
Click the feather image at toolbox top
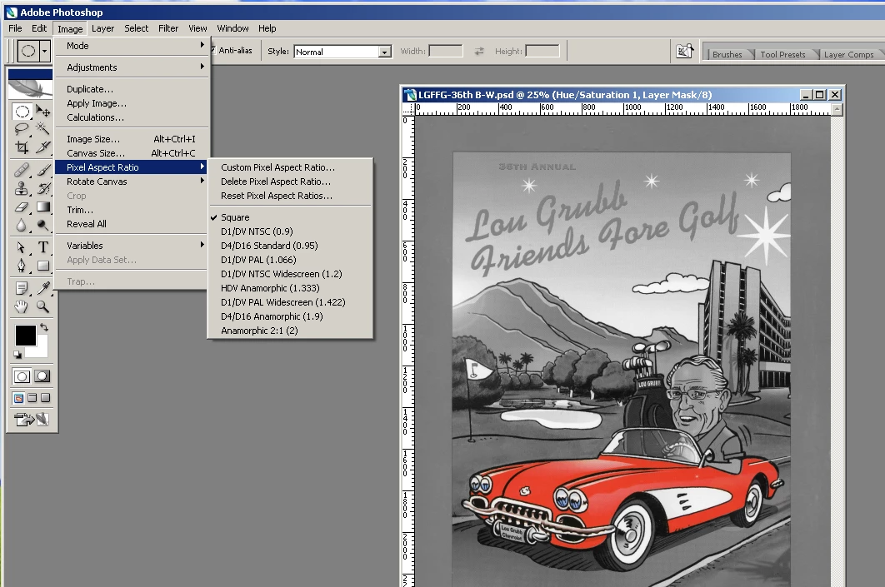(x=31, y=88)
